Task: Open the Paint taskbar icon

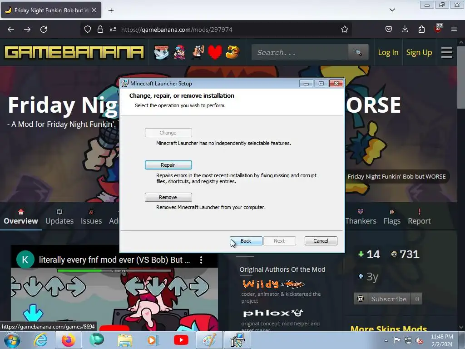Action: tap(209, 340)
